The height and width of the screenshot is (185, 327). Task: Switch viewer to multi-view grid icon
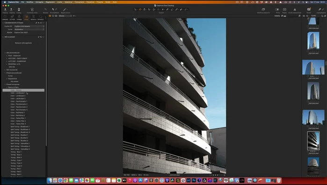click(50, 16)
